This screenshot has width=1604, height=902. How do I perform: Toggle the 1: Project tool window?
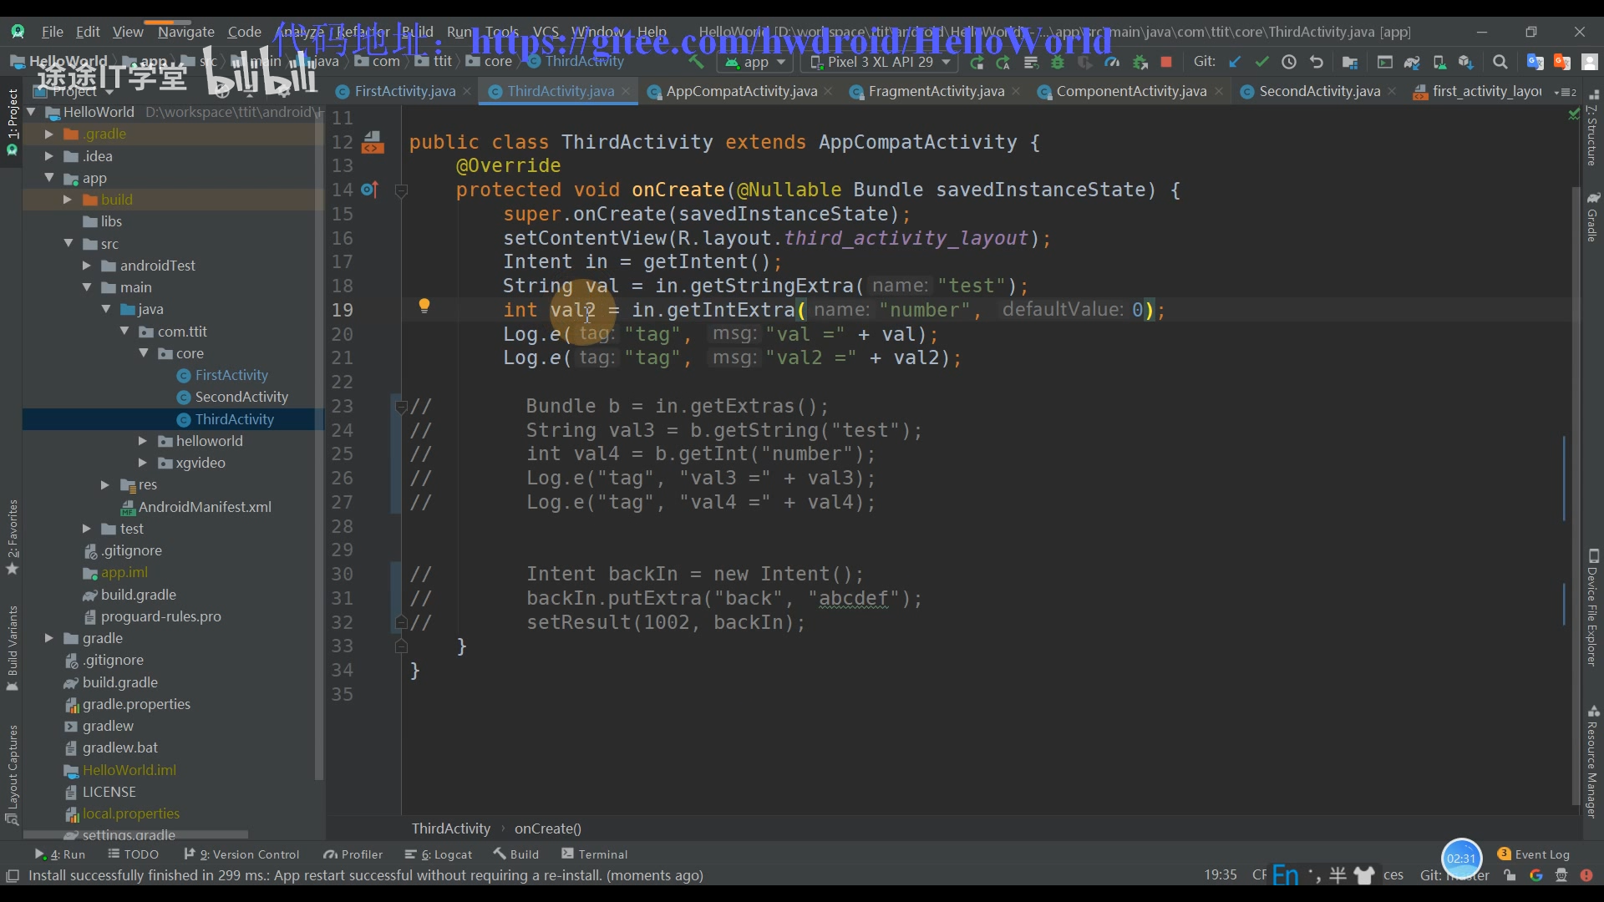tap(13, 123)
